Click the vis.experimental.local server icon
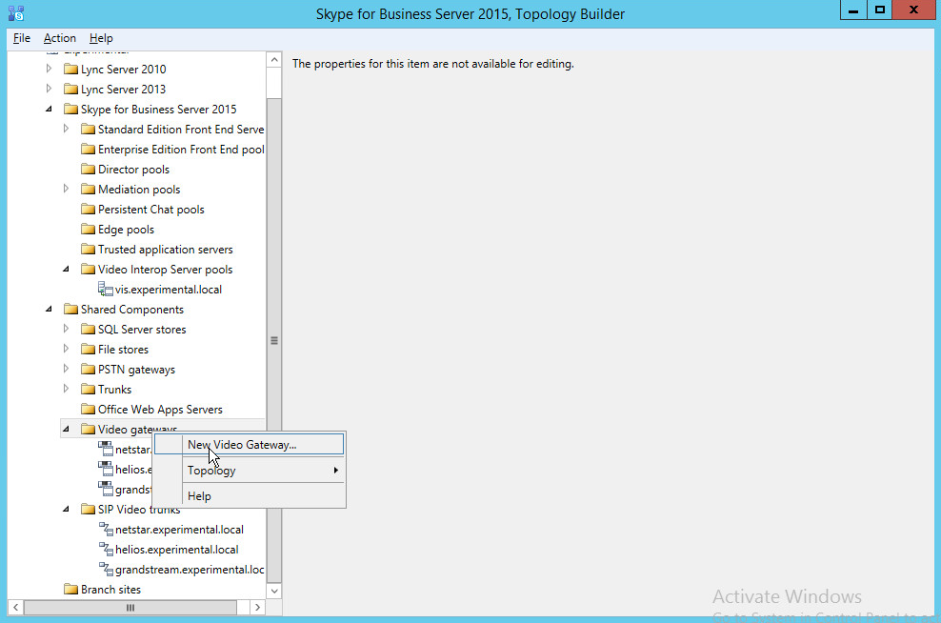This screenshot has width=941, height=623. (x=106, y=290)
